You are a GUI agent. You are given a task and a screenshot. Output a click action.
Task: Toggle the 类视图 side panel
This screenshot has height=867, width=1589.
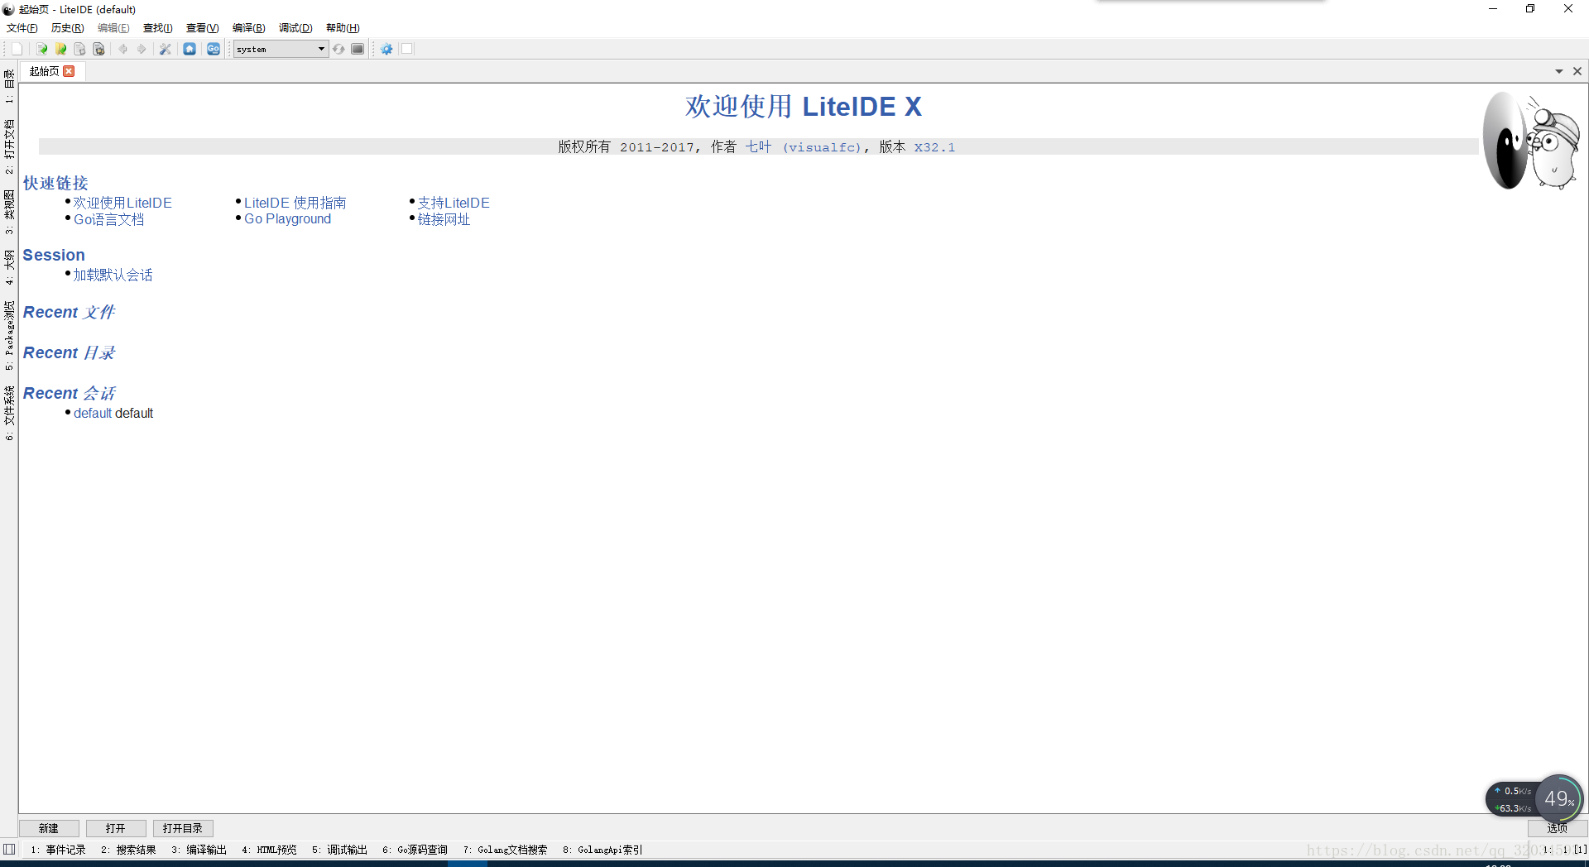tap(9, 211)
